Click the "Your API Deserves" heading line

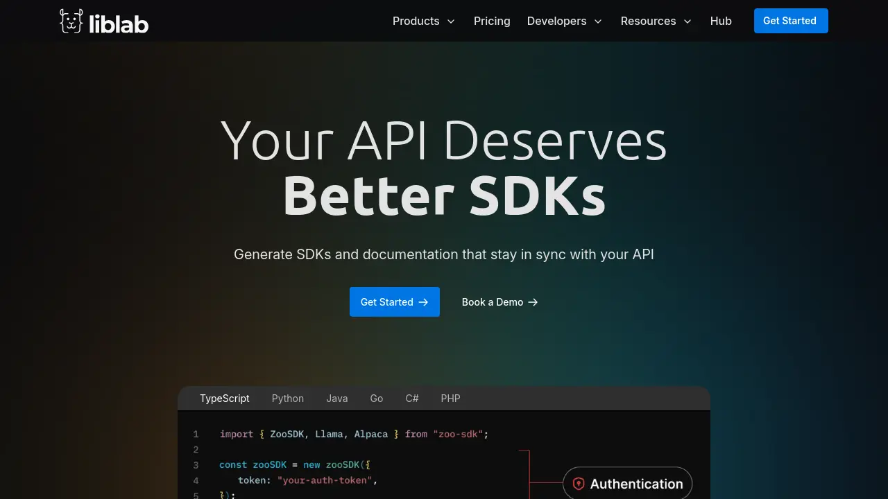click(x=444, y=141)
